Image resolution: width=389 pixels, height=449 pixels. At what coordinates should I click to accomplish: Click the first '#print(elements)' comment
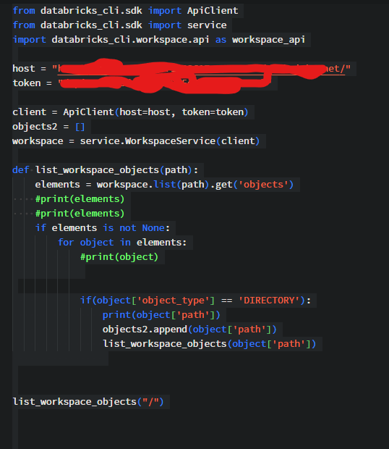(x=80, y=199)
